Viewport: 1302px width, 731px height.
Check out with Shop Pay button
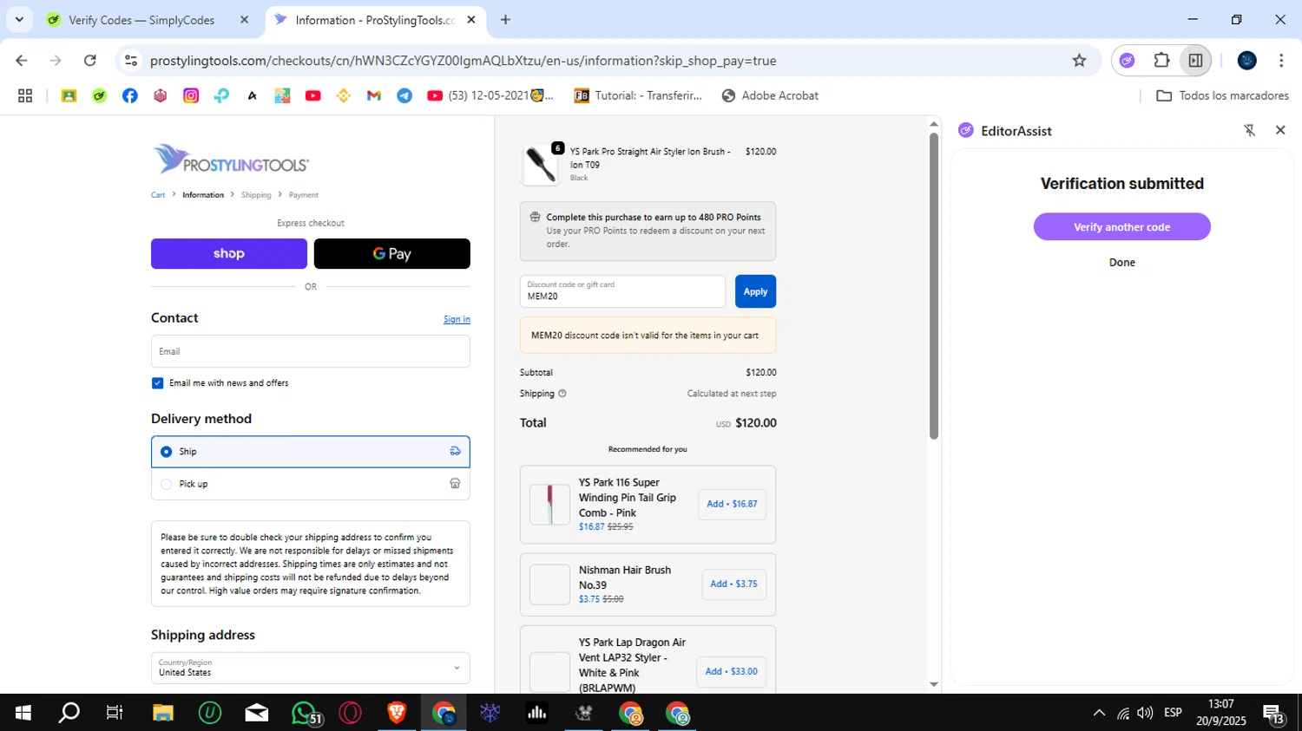(229, 253)
